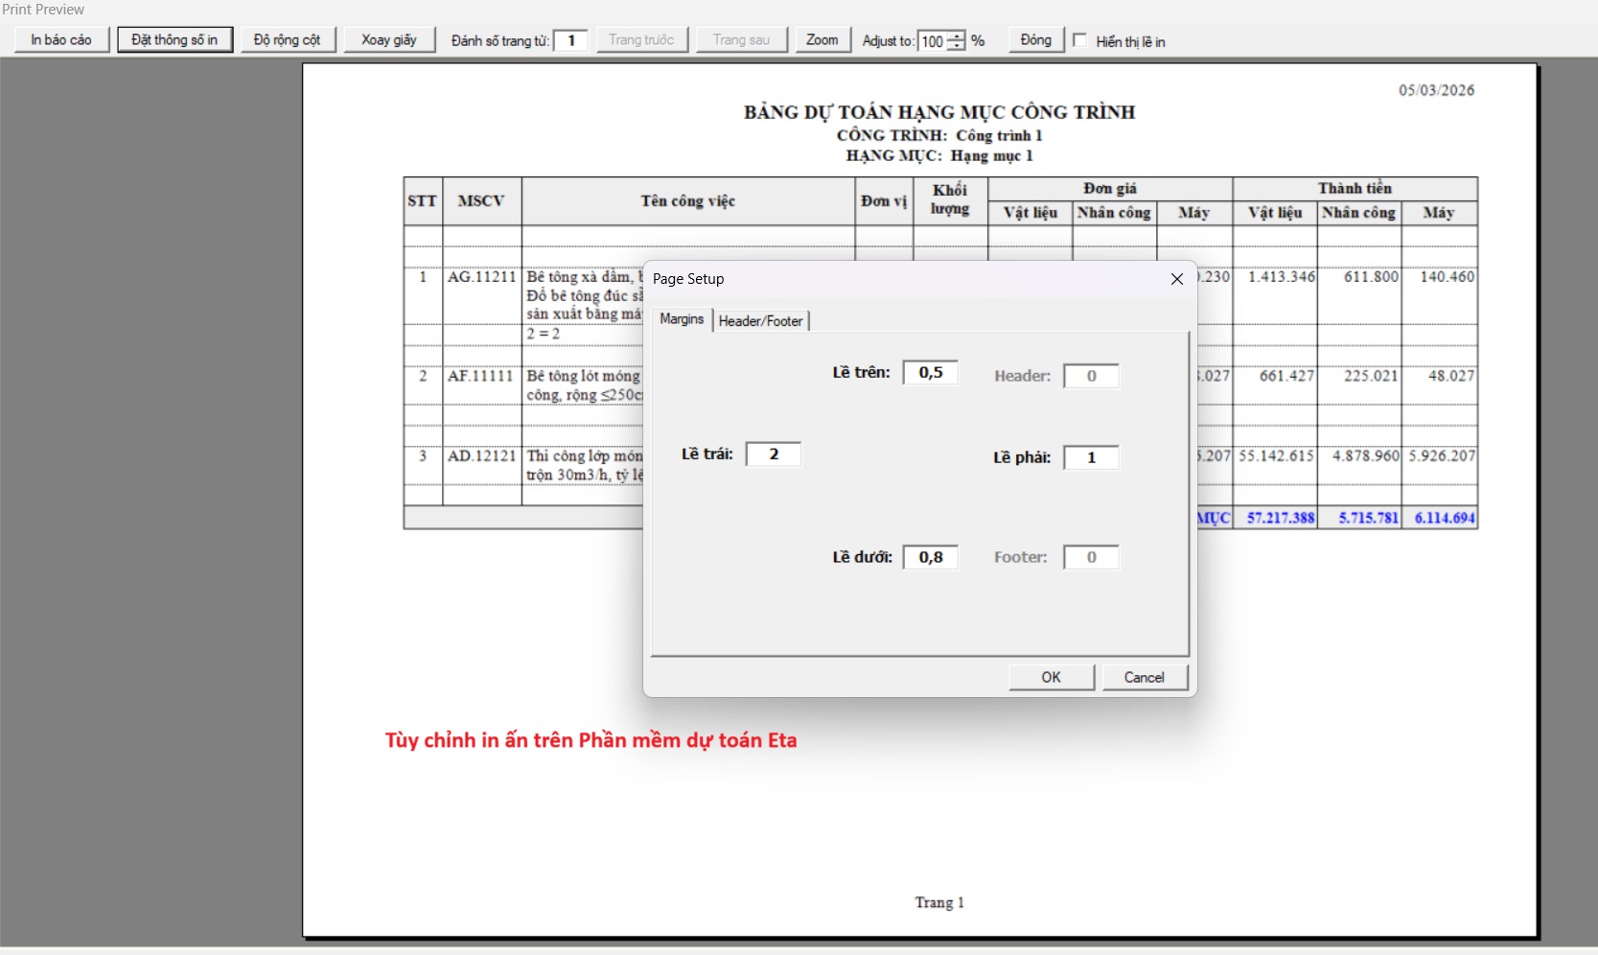Viewport: 1598px width, 955px height.
Task: Select the Margins tab
Action: pos(682,319)
